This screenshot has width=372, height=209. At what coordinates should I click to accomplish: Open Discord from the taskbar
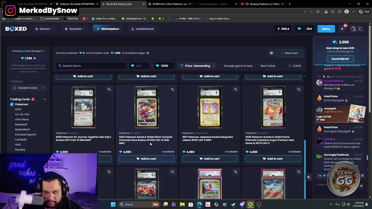[x=242, y=204]
